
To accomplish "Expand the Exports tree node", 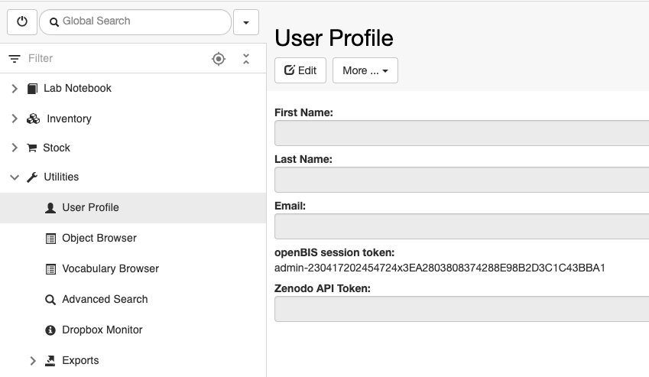I will (x=33, y=361).
